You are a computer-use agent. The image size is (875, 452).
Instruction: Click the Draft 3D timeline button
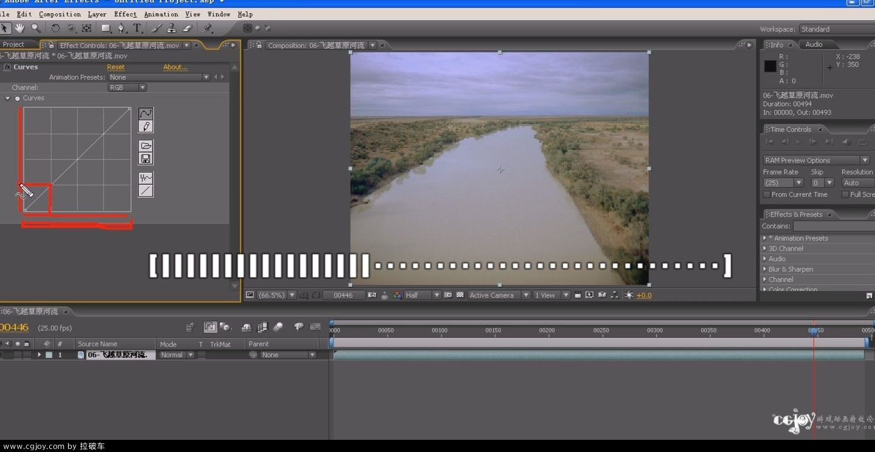pyautogui.click(x=225, y=327)
